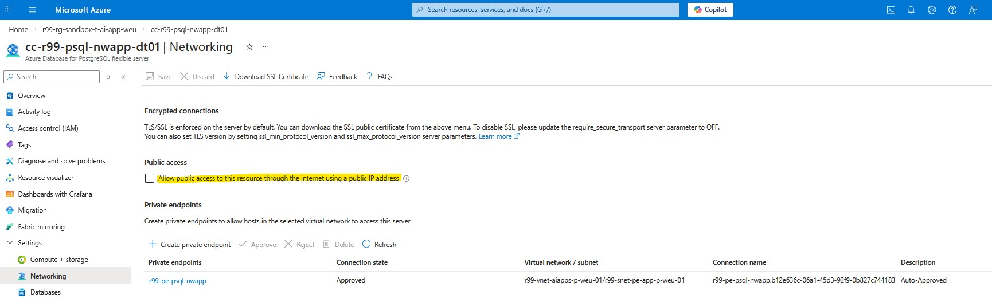The image size is (992, 302).
Task: Open the r99-pe-psql-nwapp private endpoint link
Action: coord(177,281)
